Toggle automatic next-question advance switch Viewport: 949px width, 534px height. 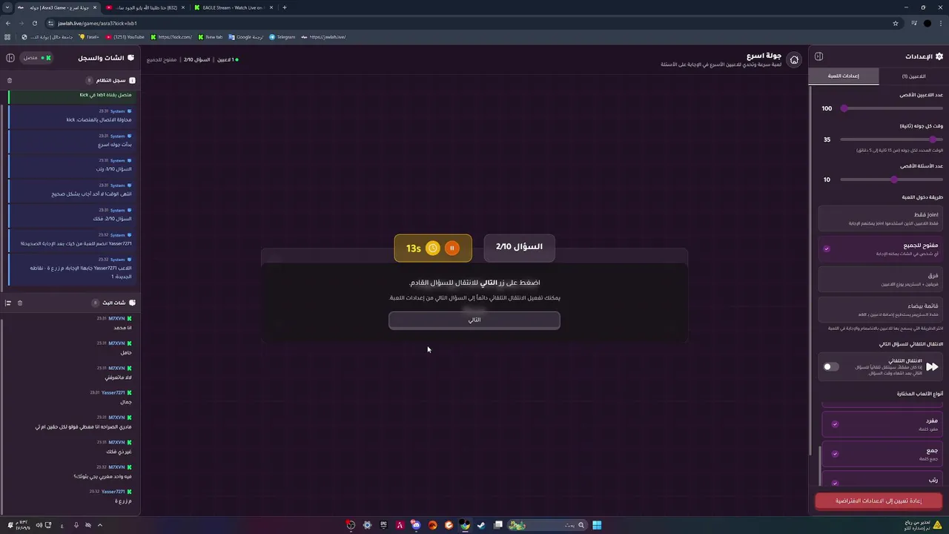[830, 366]
